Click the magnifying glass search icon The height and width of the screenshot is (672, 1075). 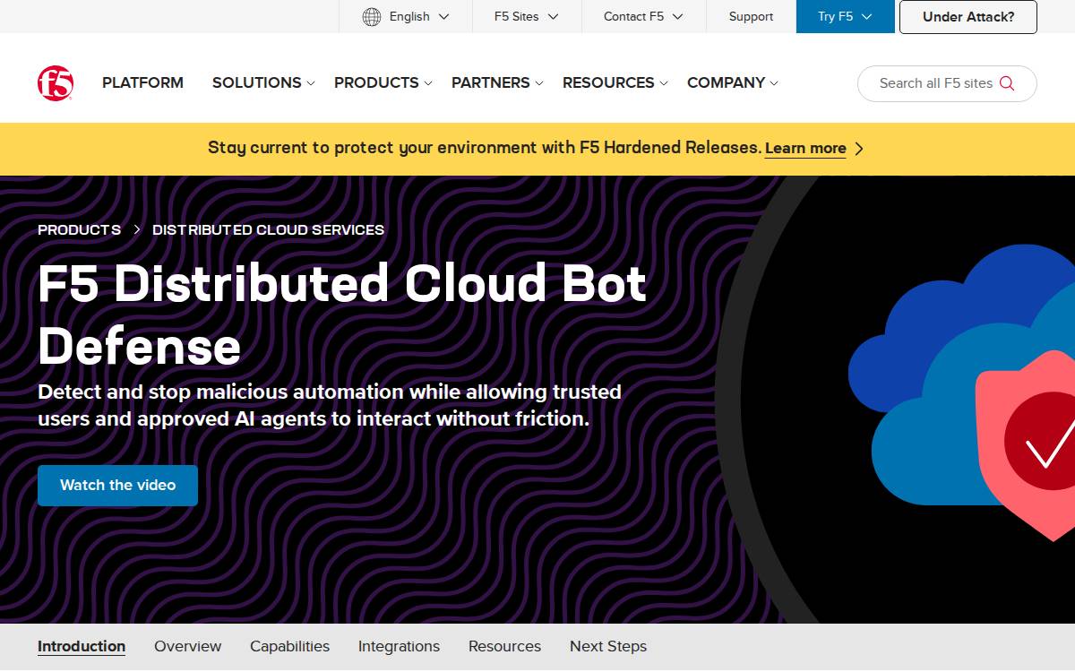1007,83
